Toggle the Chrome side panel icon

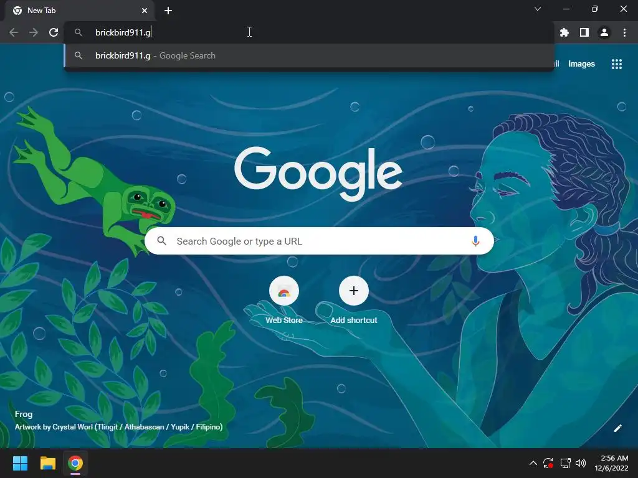[584, 32]
